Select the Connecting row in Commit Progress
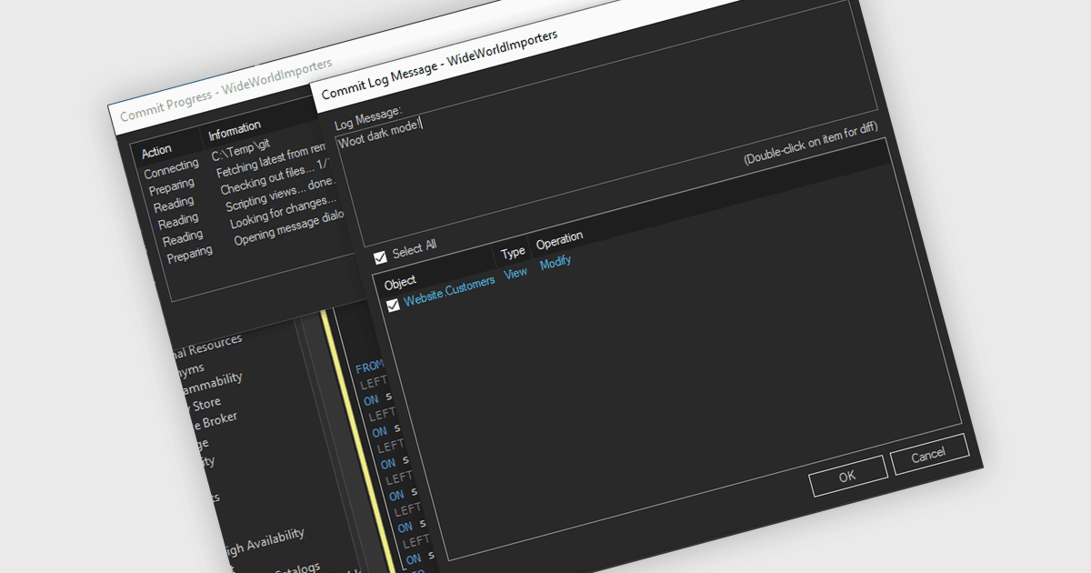The height and width of the screenshot is (573, 1091). pos(171,168)
